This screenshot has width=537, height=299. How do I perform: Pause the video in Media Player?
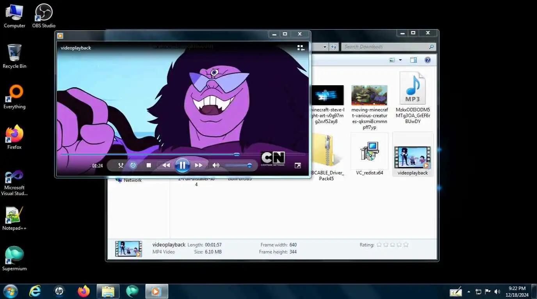182,165
